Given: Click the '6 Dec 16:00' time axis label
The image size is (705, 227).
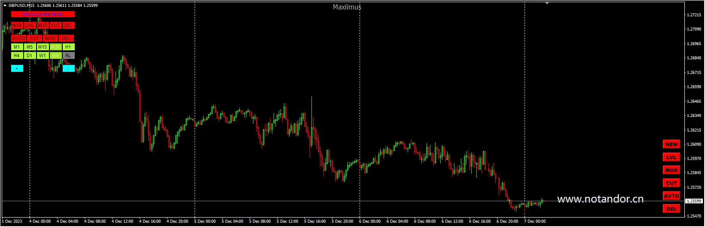Looking at the screenshot, I should (480, 221).
